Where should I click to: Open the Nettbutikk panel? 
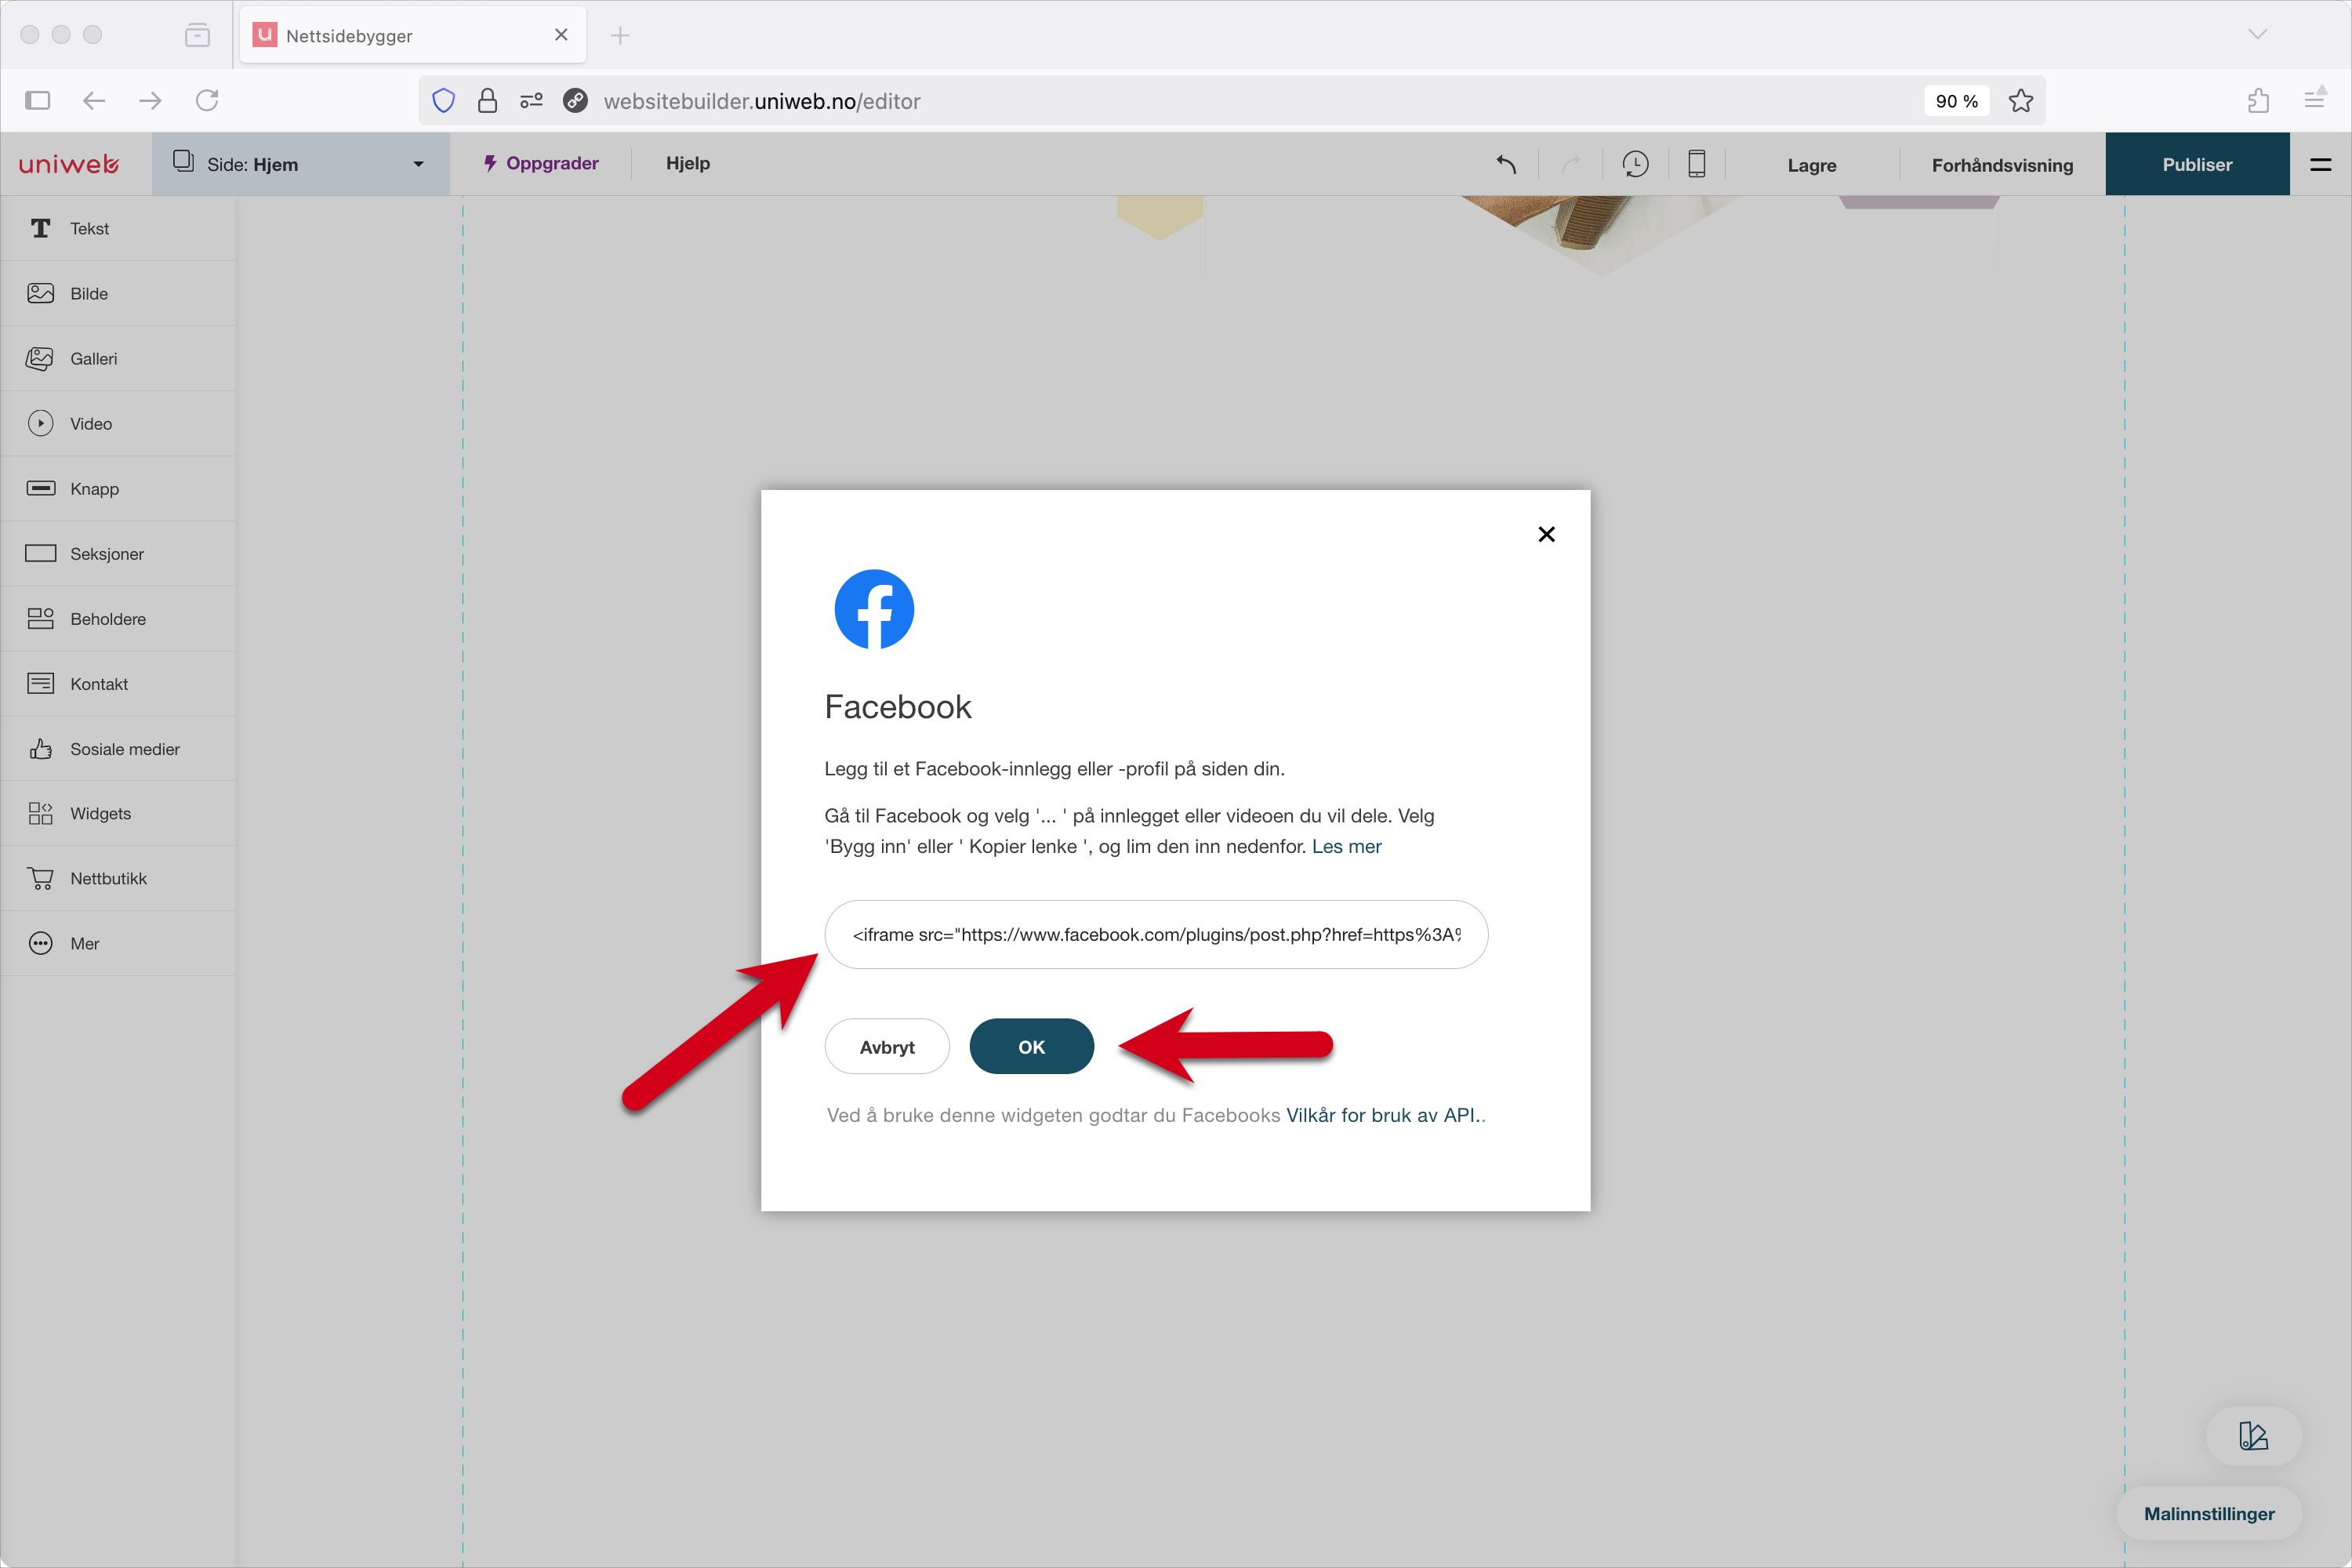(118, 878)
